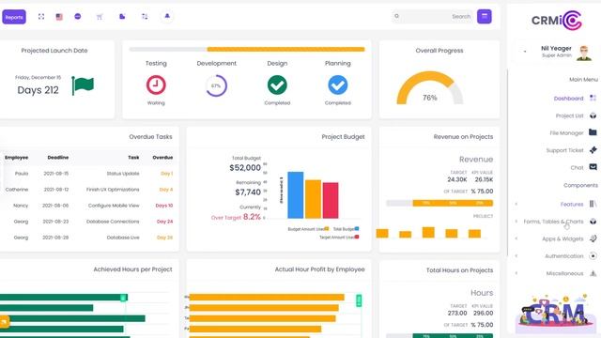601x338 pixels.
Task: Click the Miscellaneous label
Action: (x=564, y=273)
